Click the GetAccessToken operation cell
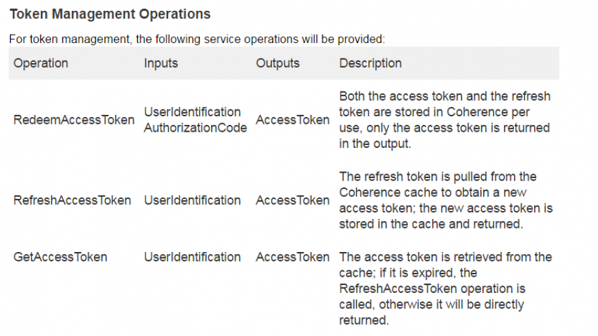Image resolution: width=598 pixels, height=336 pixels. (60, 257)
